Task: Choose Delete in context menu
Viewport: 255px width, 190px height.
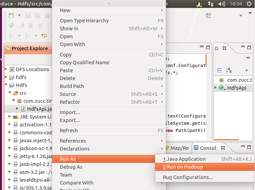Action: (x=109, y=78)
